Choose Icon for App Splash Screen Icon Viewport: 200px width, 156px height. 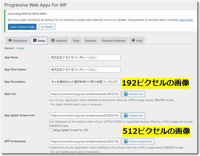click(133, 116)
